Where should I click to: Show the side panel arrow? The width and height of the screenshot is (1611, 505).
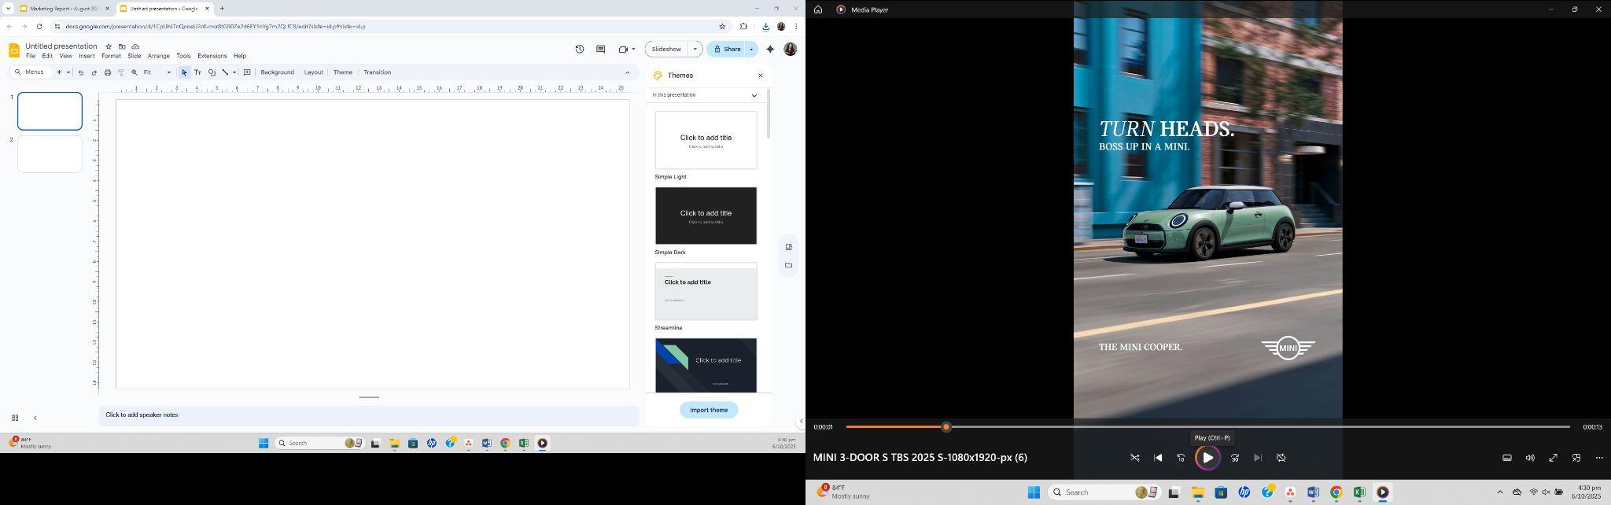point(801,422)
